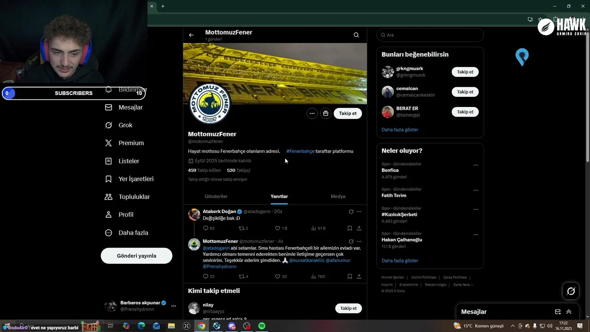590x332 pixels.
Task: Repost MottomuzFener's reply
Action: [x=243, y=277]
